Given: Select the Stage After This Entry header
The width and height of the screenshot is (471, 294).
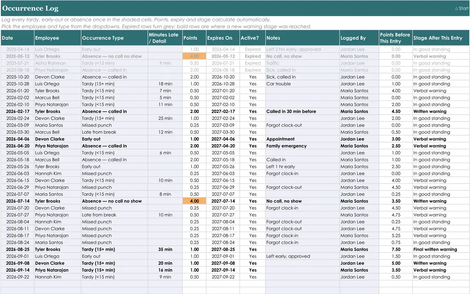Looking at the screenshot, I should point(441,38).
